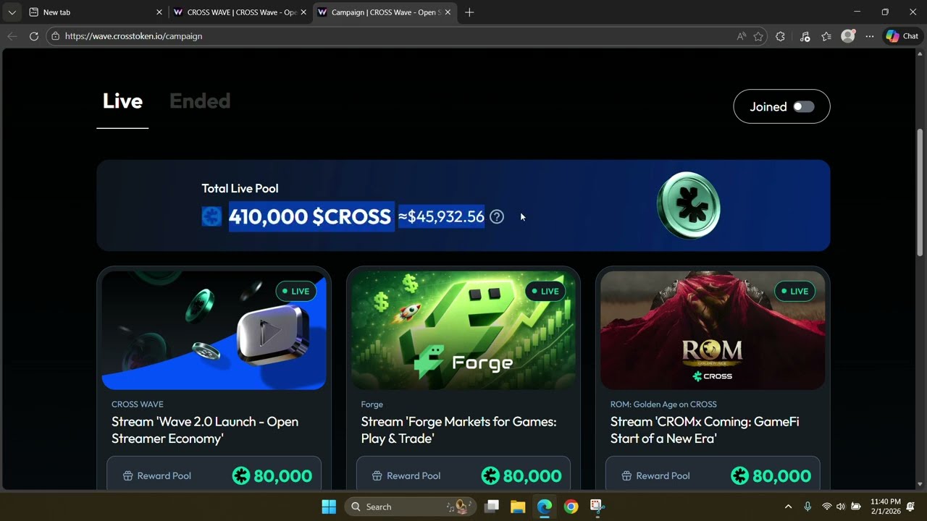Select the Campaign | CROSS Wave tab
The width and height of the screenshot is (927, 521).
385,12
